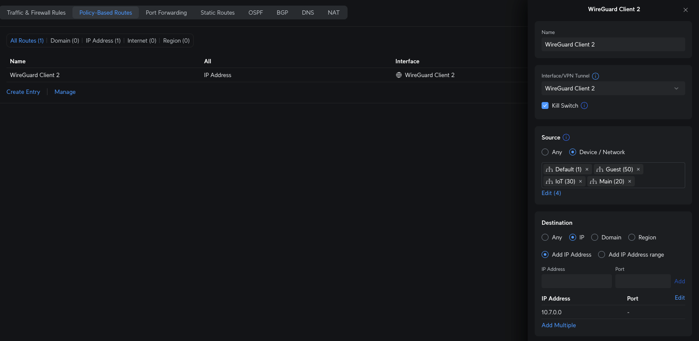
Task: Click the network icon on Default (1) tag
Action: [x=549, y=169]
